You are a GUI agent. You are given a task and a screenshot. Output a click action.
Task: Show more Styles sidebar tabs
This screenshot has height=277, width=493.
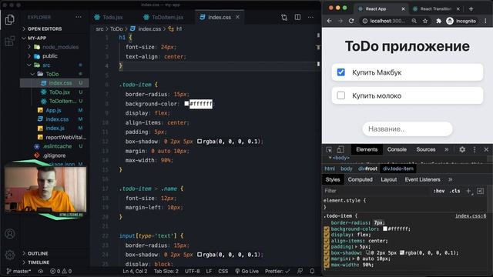point(450,179)
